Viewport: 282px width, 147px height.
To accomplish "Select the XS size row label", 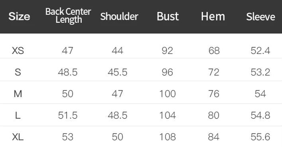I will click(18, 50).
